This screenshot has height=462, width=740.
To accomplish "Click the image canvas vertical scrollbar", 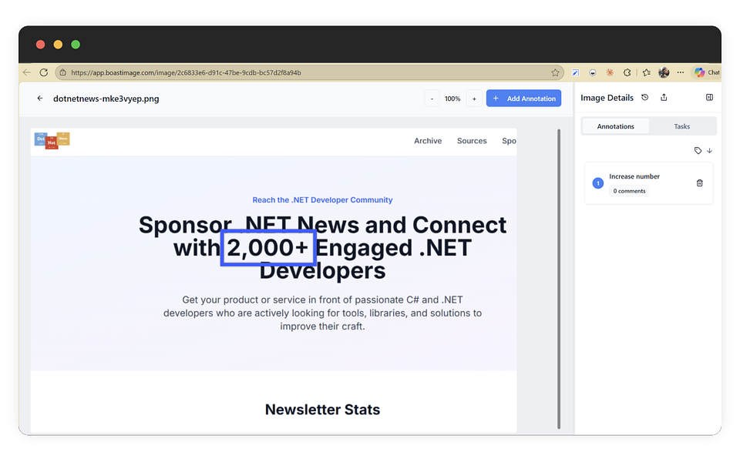I will pyautogui.click(x=560, y=279).
